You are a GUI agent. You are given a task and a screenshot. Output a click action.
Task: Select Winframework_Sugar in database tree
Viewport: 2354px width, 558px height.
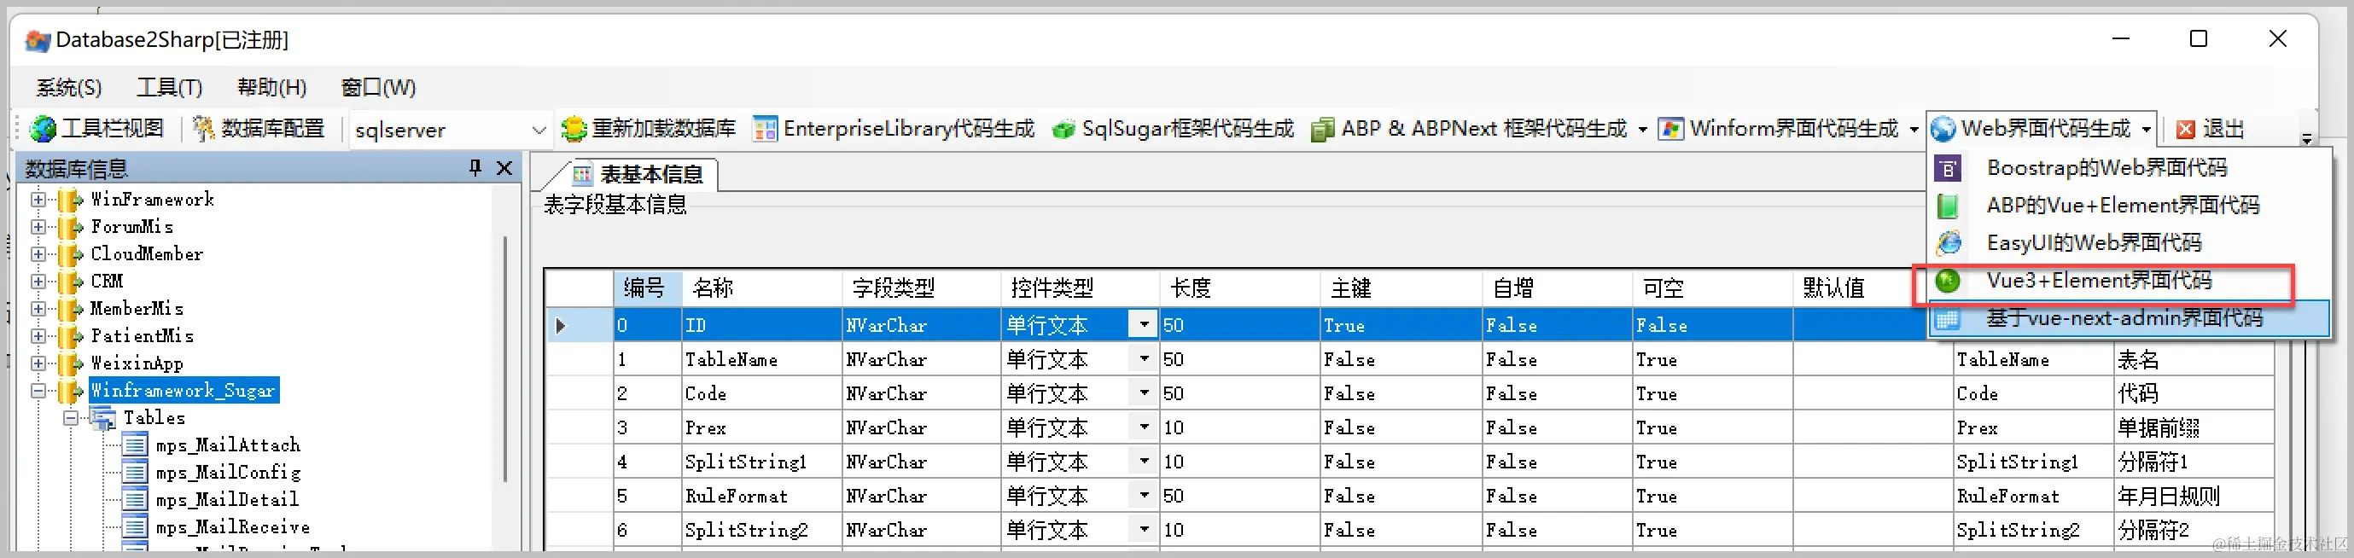(x=184, y=391)
